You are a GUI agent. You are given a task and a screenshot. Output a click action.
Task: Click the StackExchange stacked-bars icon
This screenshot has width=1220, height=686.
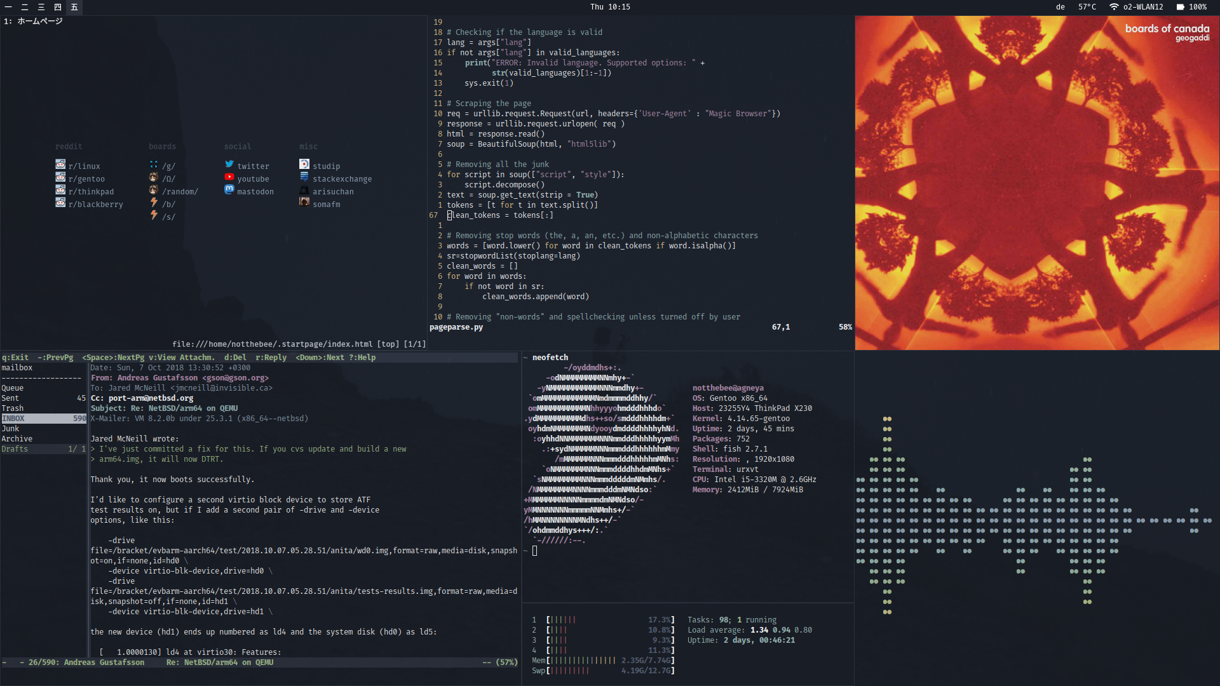[304, 177]
